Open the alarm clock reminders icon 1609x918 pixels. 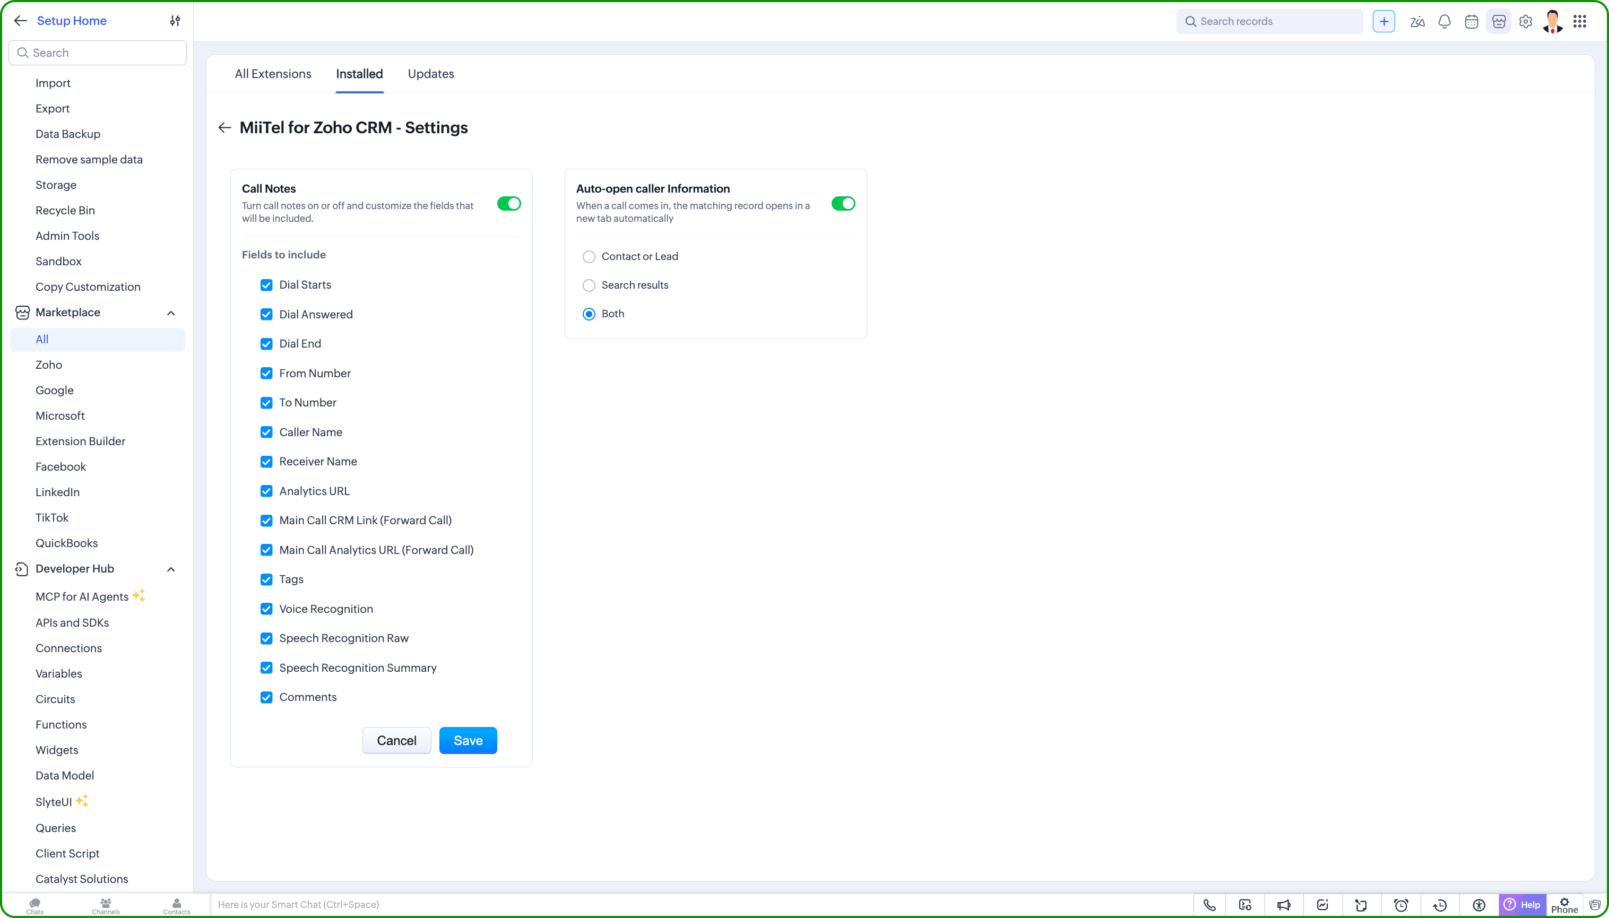coord(1401,905)
